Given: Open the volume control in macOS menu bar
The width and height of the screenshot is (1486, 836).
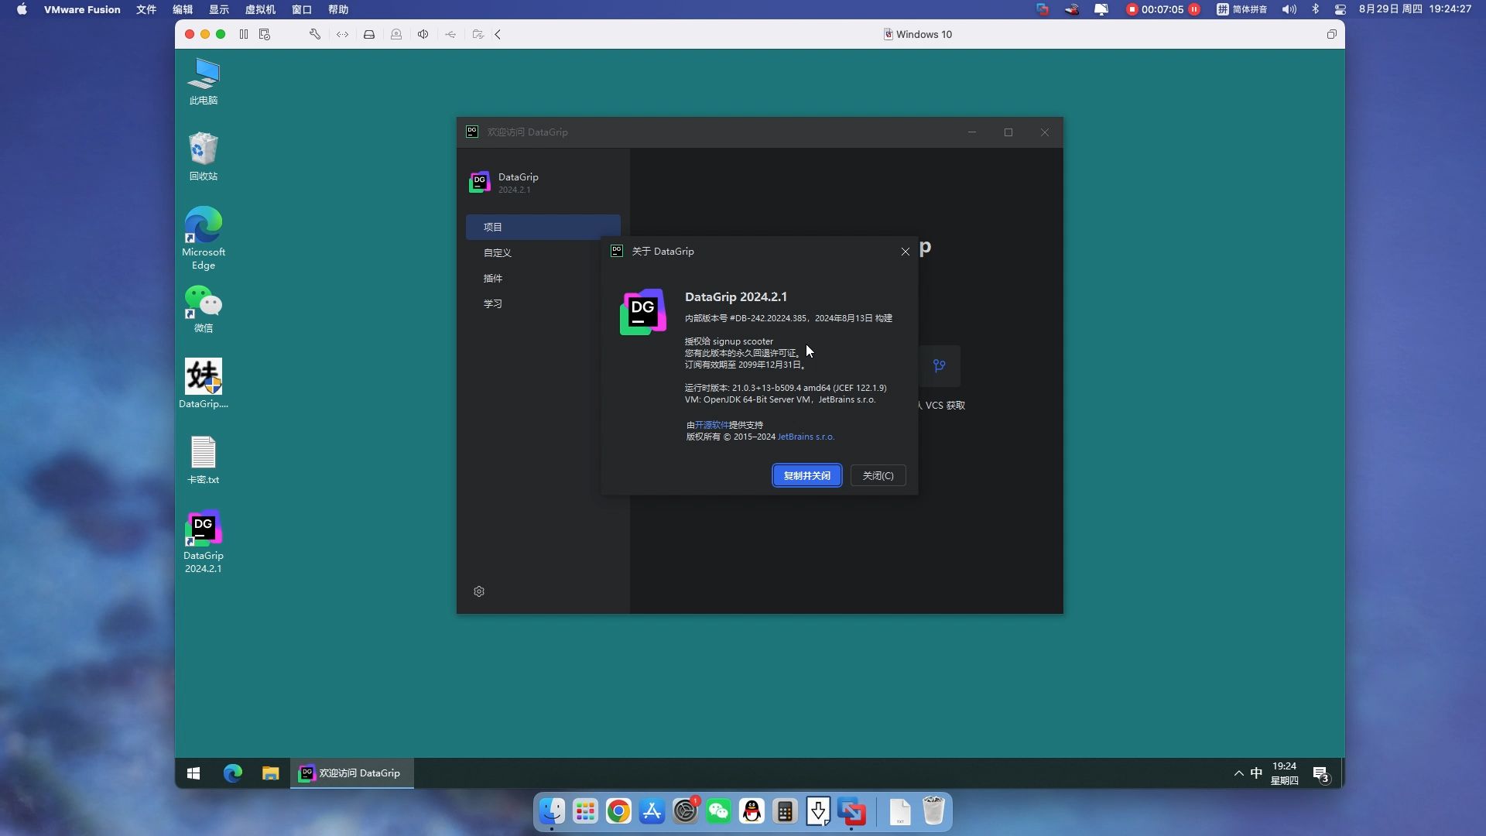Looking at the screenshot, I should [1289, 9].
